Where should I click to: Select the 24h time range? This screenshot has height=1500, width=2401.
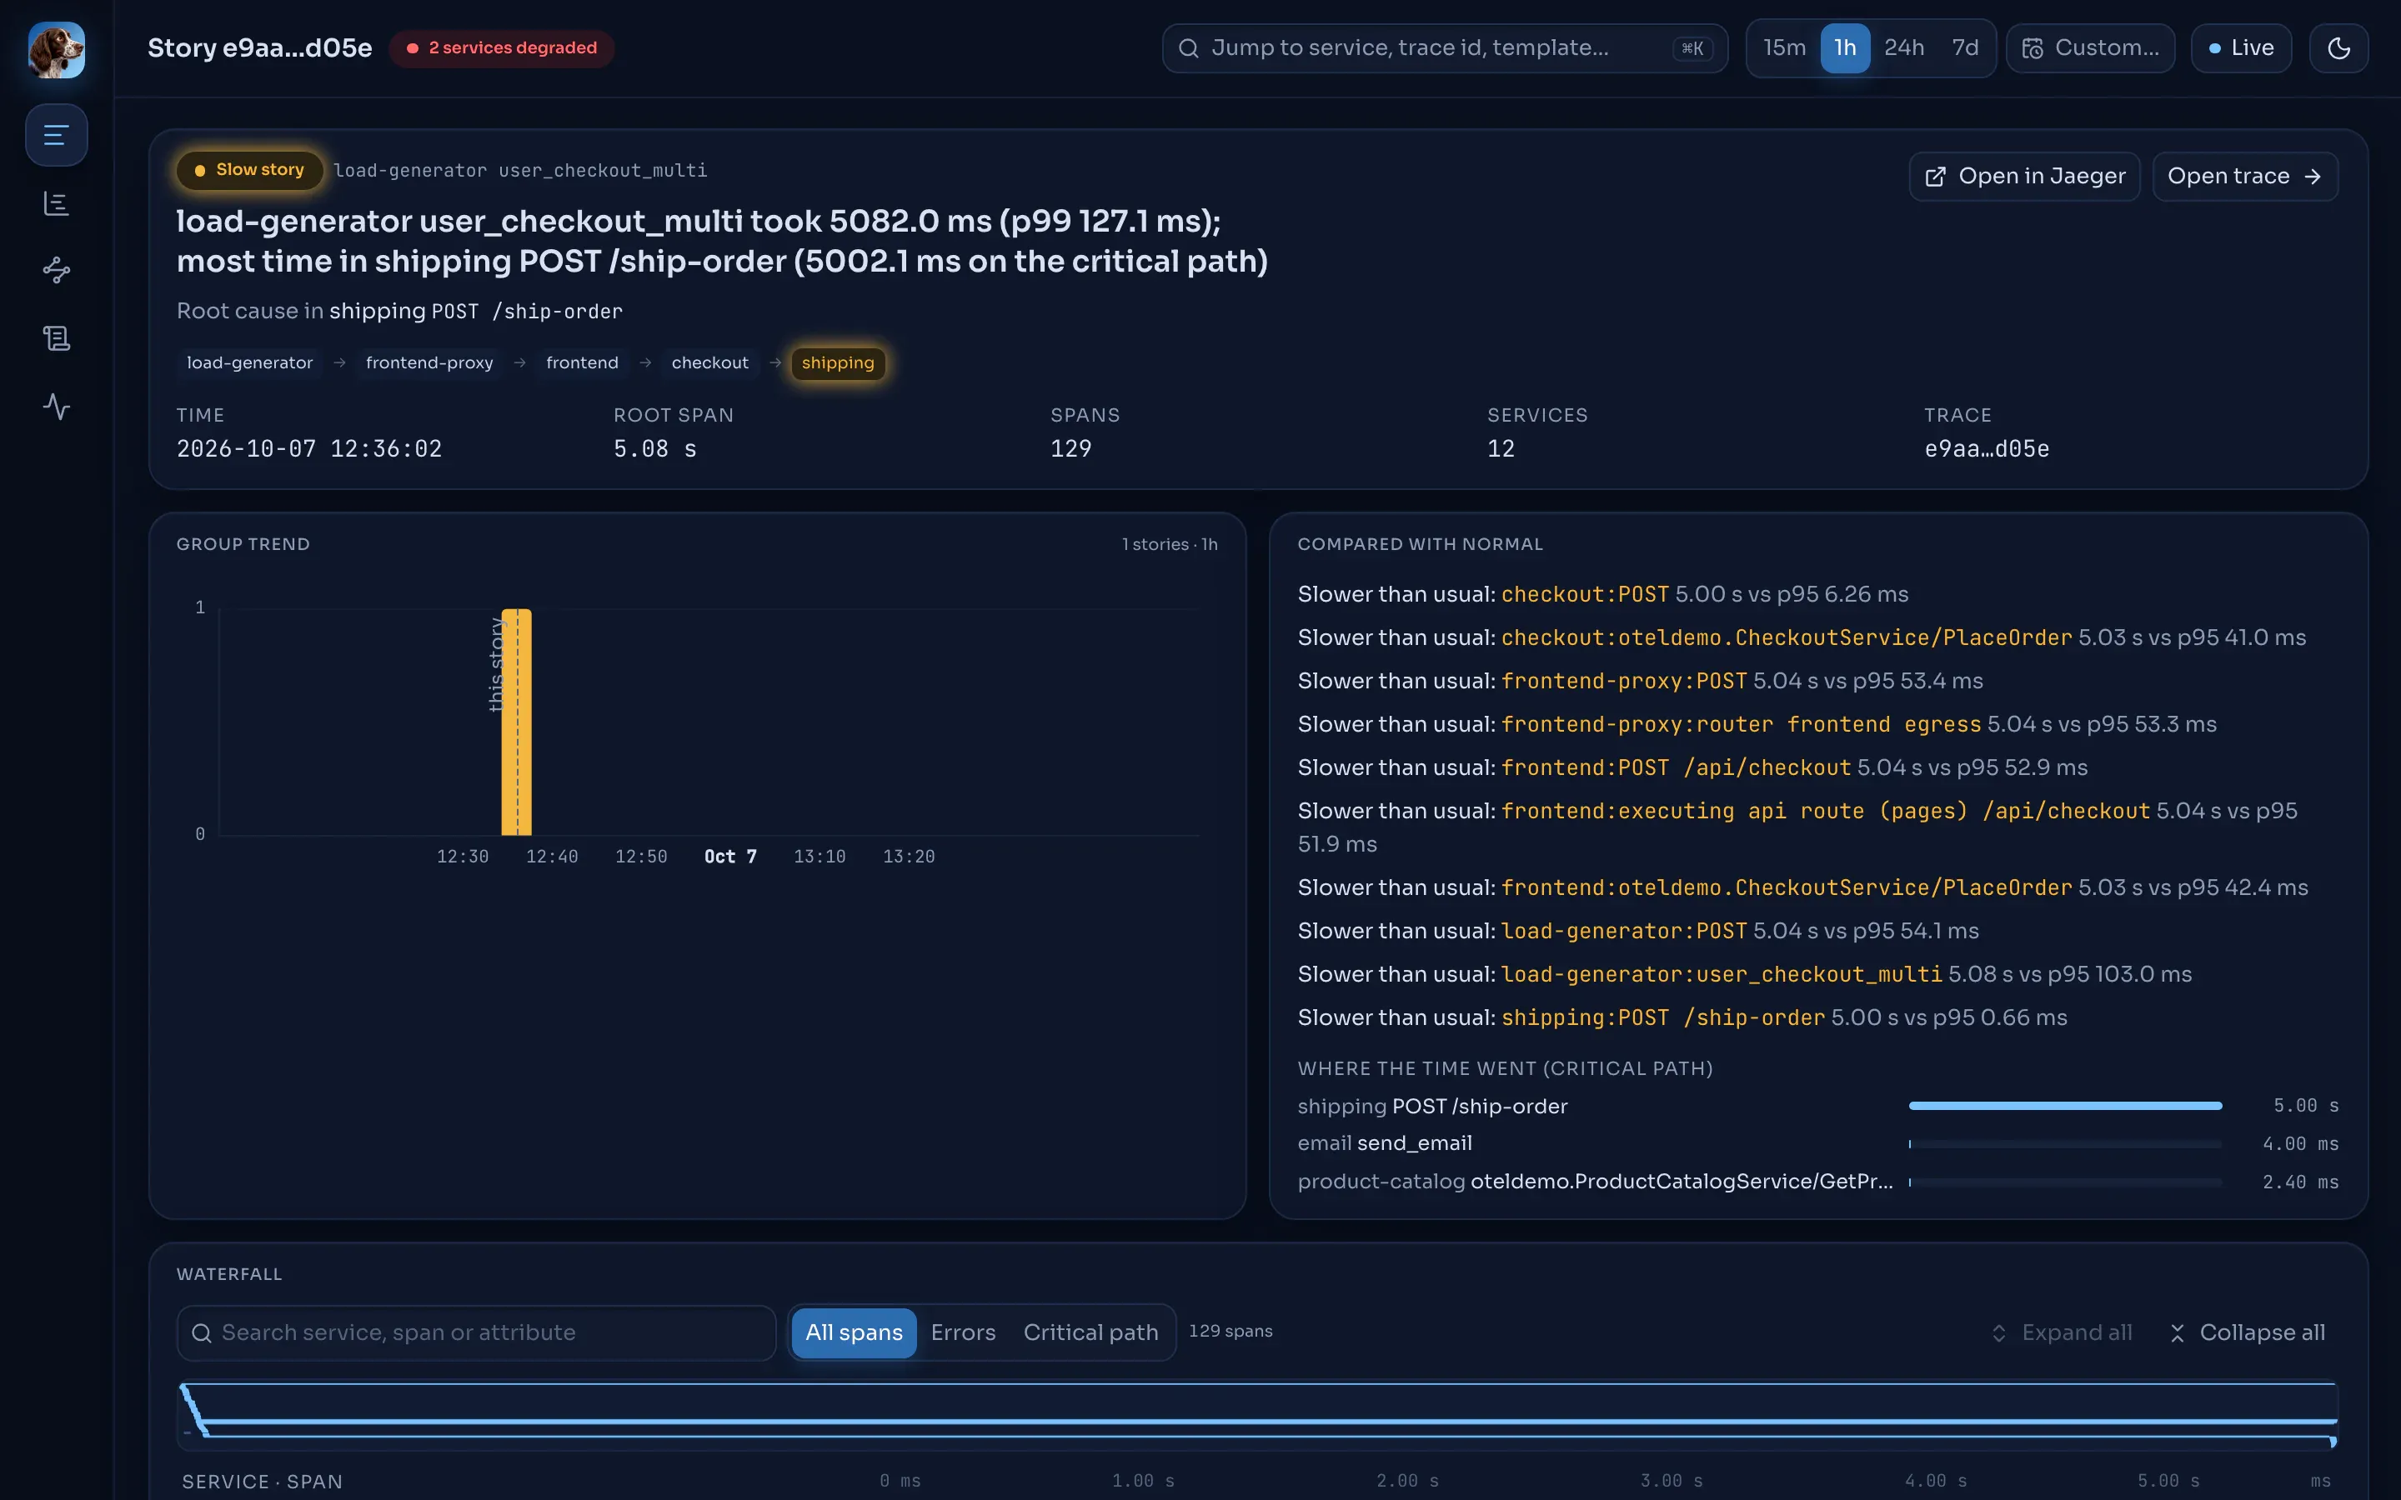1904,47
